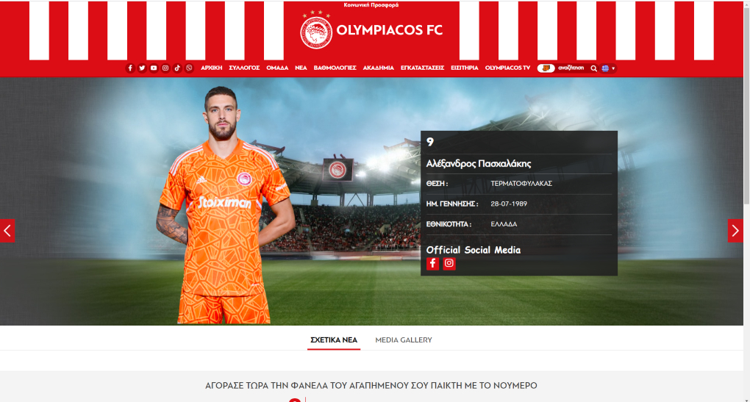Open player's official Instagram icon
The height and width of the screenshot is (402, 750).
pyautogui.click(x=449, y=263)
